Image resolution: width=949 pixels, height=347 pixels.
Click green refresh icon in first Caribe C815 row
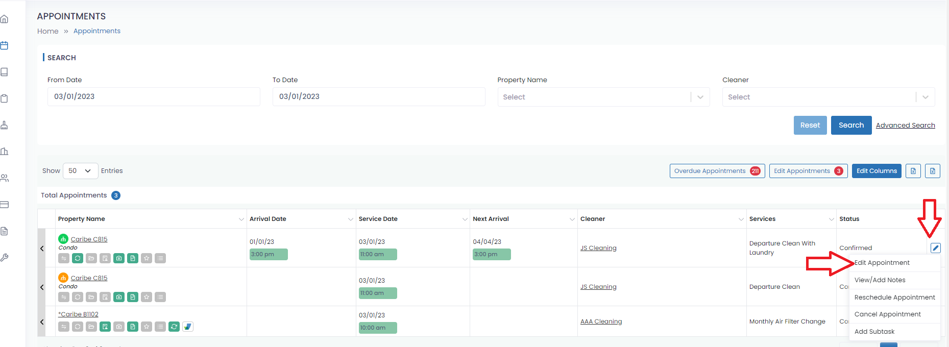coord(78,258)
